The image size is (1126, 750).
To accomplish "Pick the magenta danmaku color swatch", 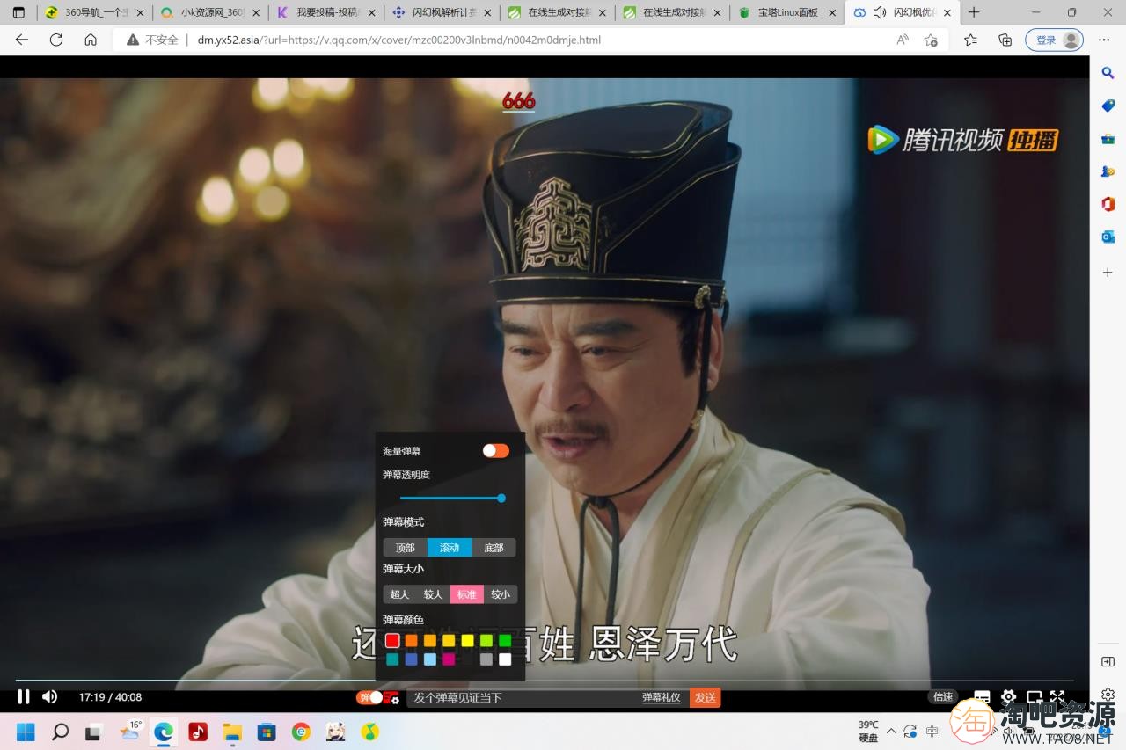I will (449, 659).
